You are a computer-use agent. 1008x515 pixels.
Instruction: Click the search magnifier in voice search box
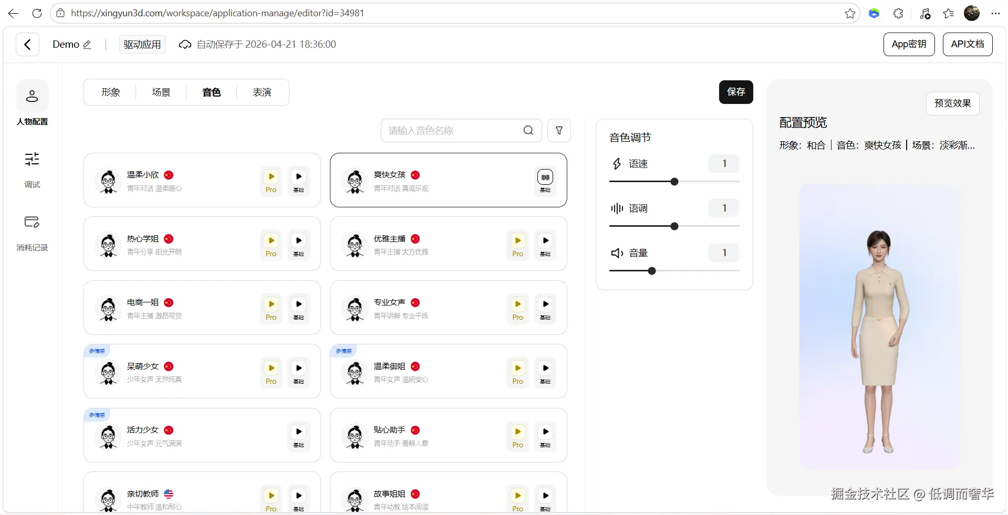click(528, 130)
